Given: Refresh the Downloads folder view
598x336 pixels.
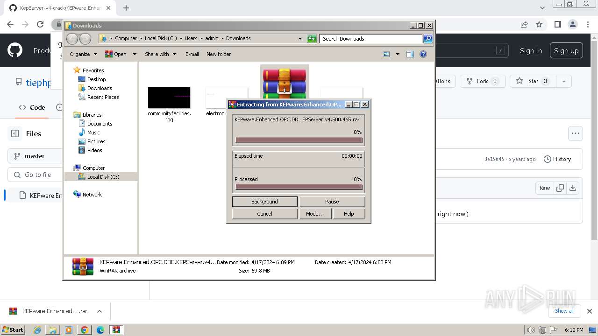Looking at the screenshot, I should coord(312,39).
